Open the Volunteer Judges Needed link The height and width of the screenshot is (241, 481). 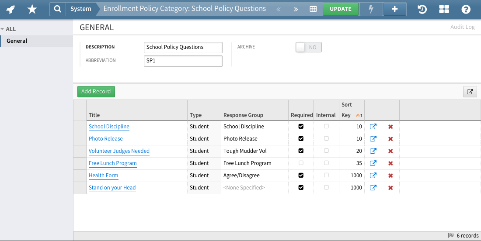119,151
